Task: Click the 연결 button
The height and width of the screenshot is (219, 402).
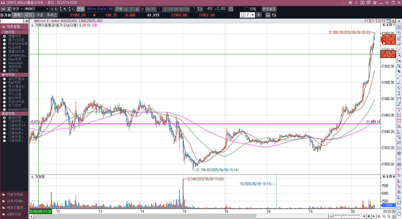Action: (x=80, y=9)
